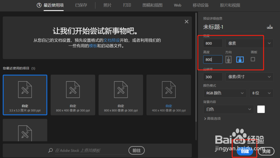The height and width of the screenshot is (158, 280).
Task: Pick the white background color swatch
Action: click(x=261, y=109)
